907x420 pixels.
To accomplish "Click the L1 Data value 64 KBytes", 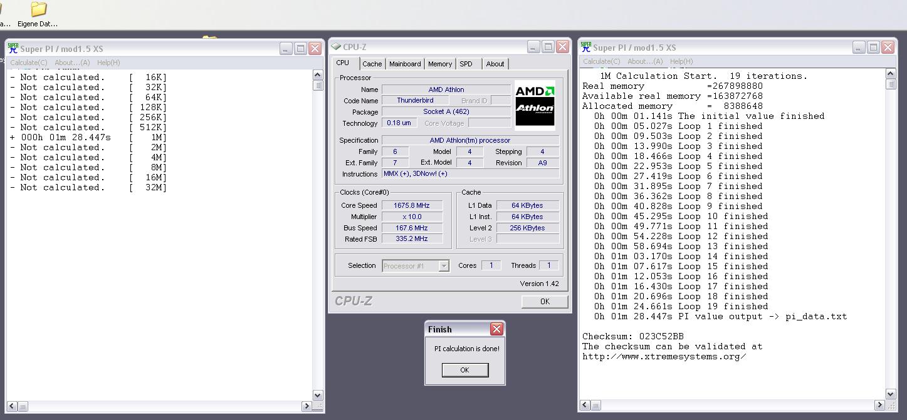I will point(527,205).
